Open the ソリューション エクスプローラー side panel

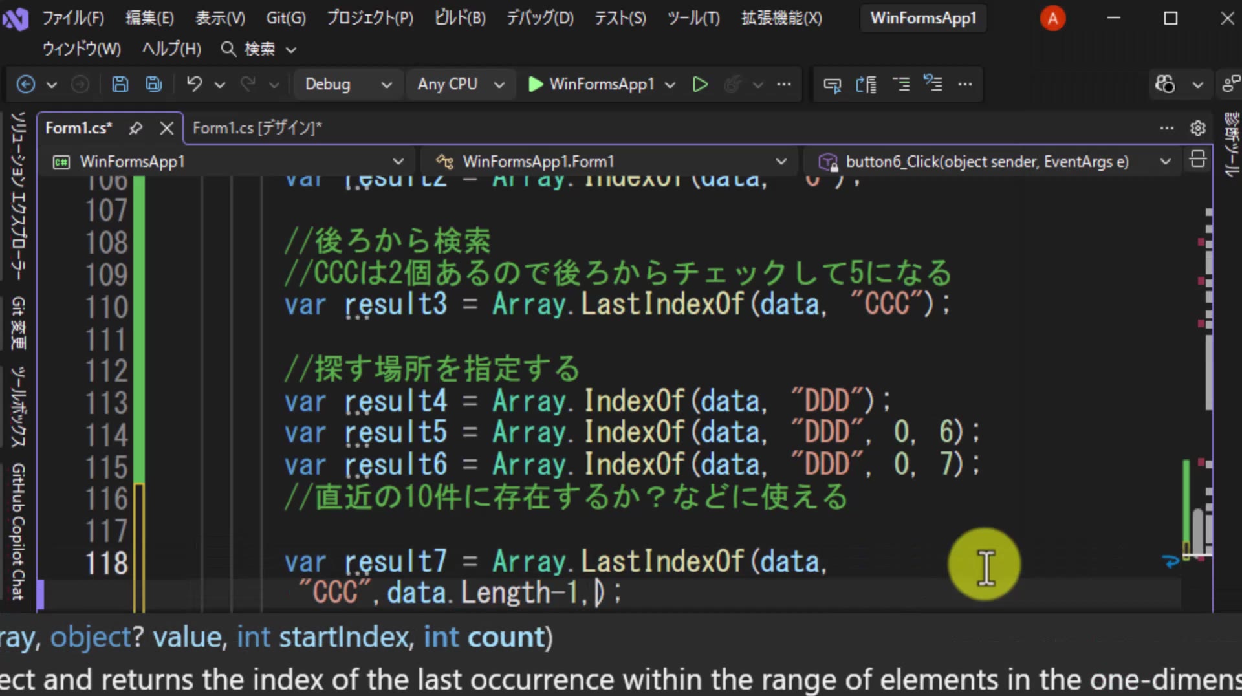click(x=18, y=196)
